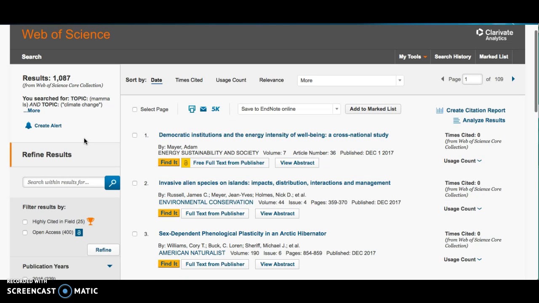The image size is (539, 303).
Task: Click Find It for Invasive alien species article
Action: click(169, 213)
